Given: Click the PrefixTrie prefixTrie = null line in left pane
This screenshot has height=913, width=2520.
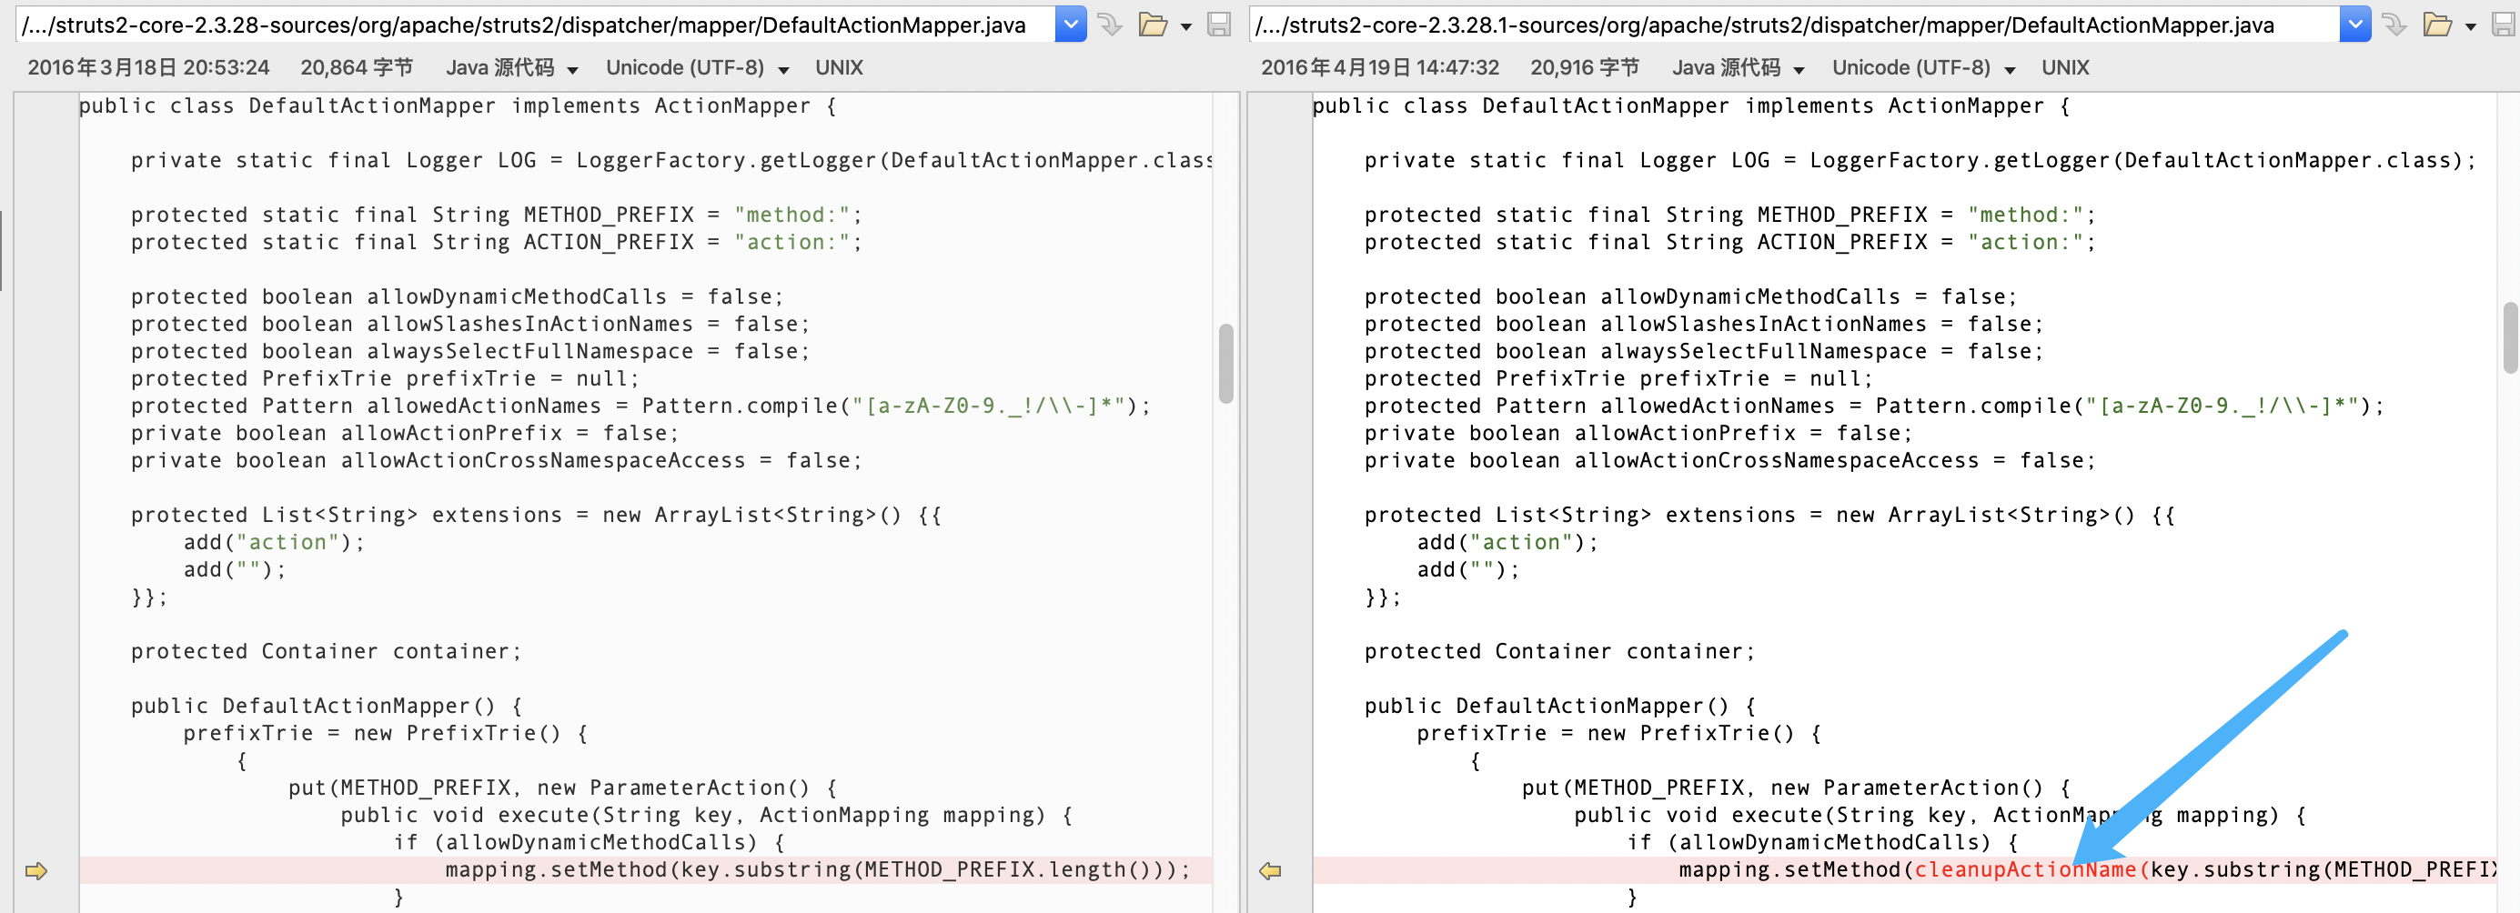Looking at the screenshot, I should [386, 379].
